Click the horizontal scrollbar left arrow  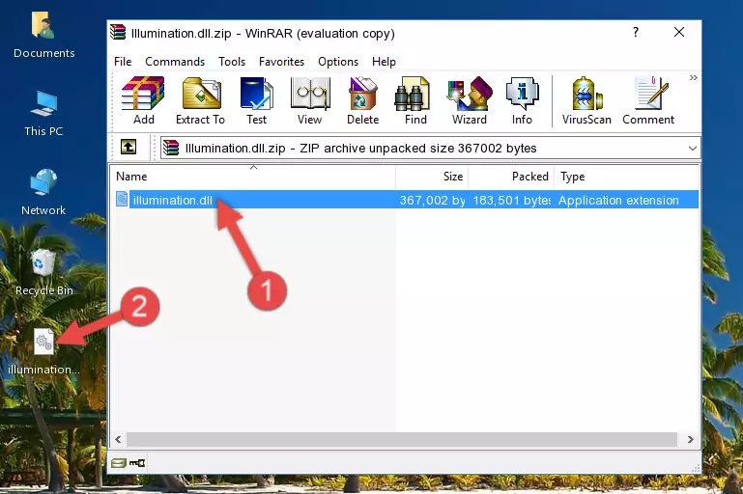click(119, 440)
